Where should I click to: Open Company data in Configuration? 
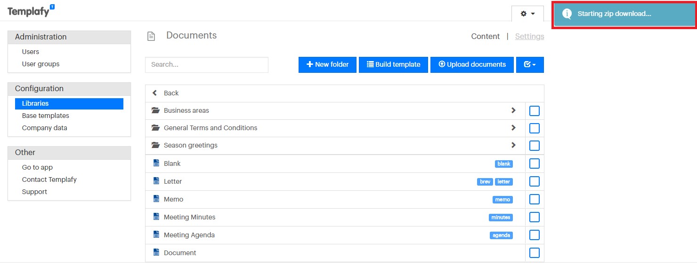point(45,128)
